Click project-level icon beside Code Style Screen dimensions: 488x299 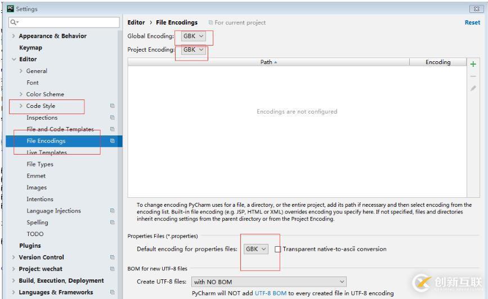(x=113, y=106)
